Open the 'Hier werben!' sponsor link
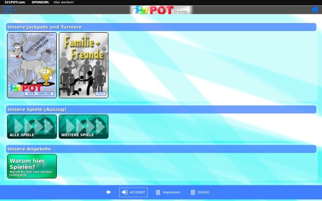Image resolution: width=322 pixels, height=201 pixels. pos(64,2)
